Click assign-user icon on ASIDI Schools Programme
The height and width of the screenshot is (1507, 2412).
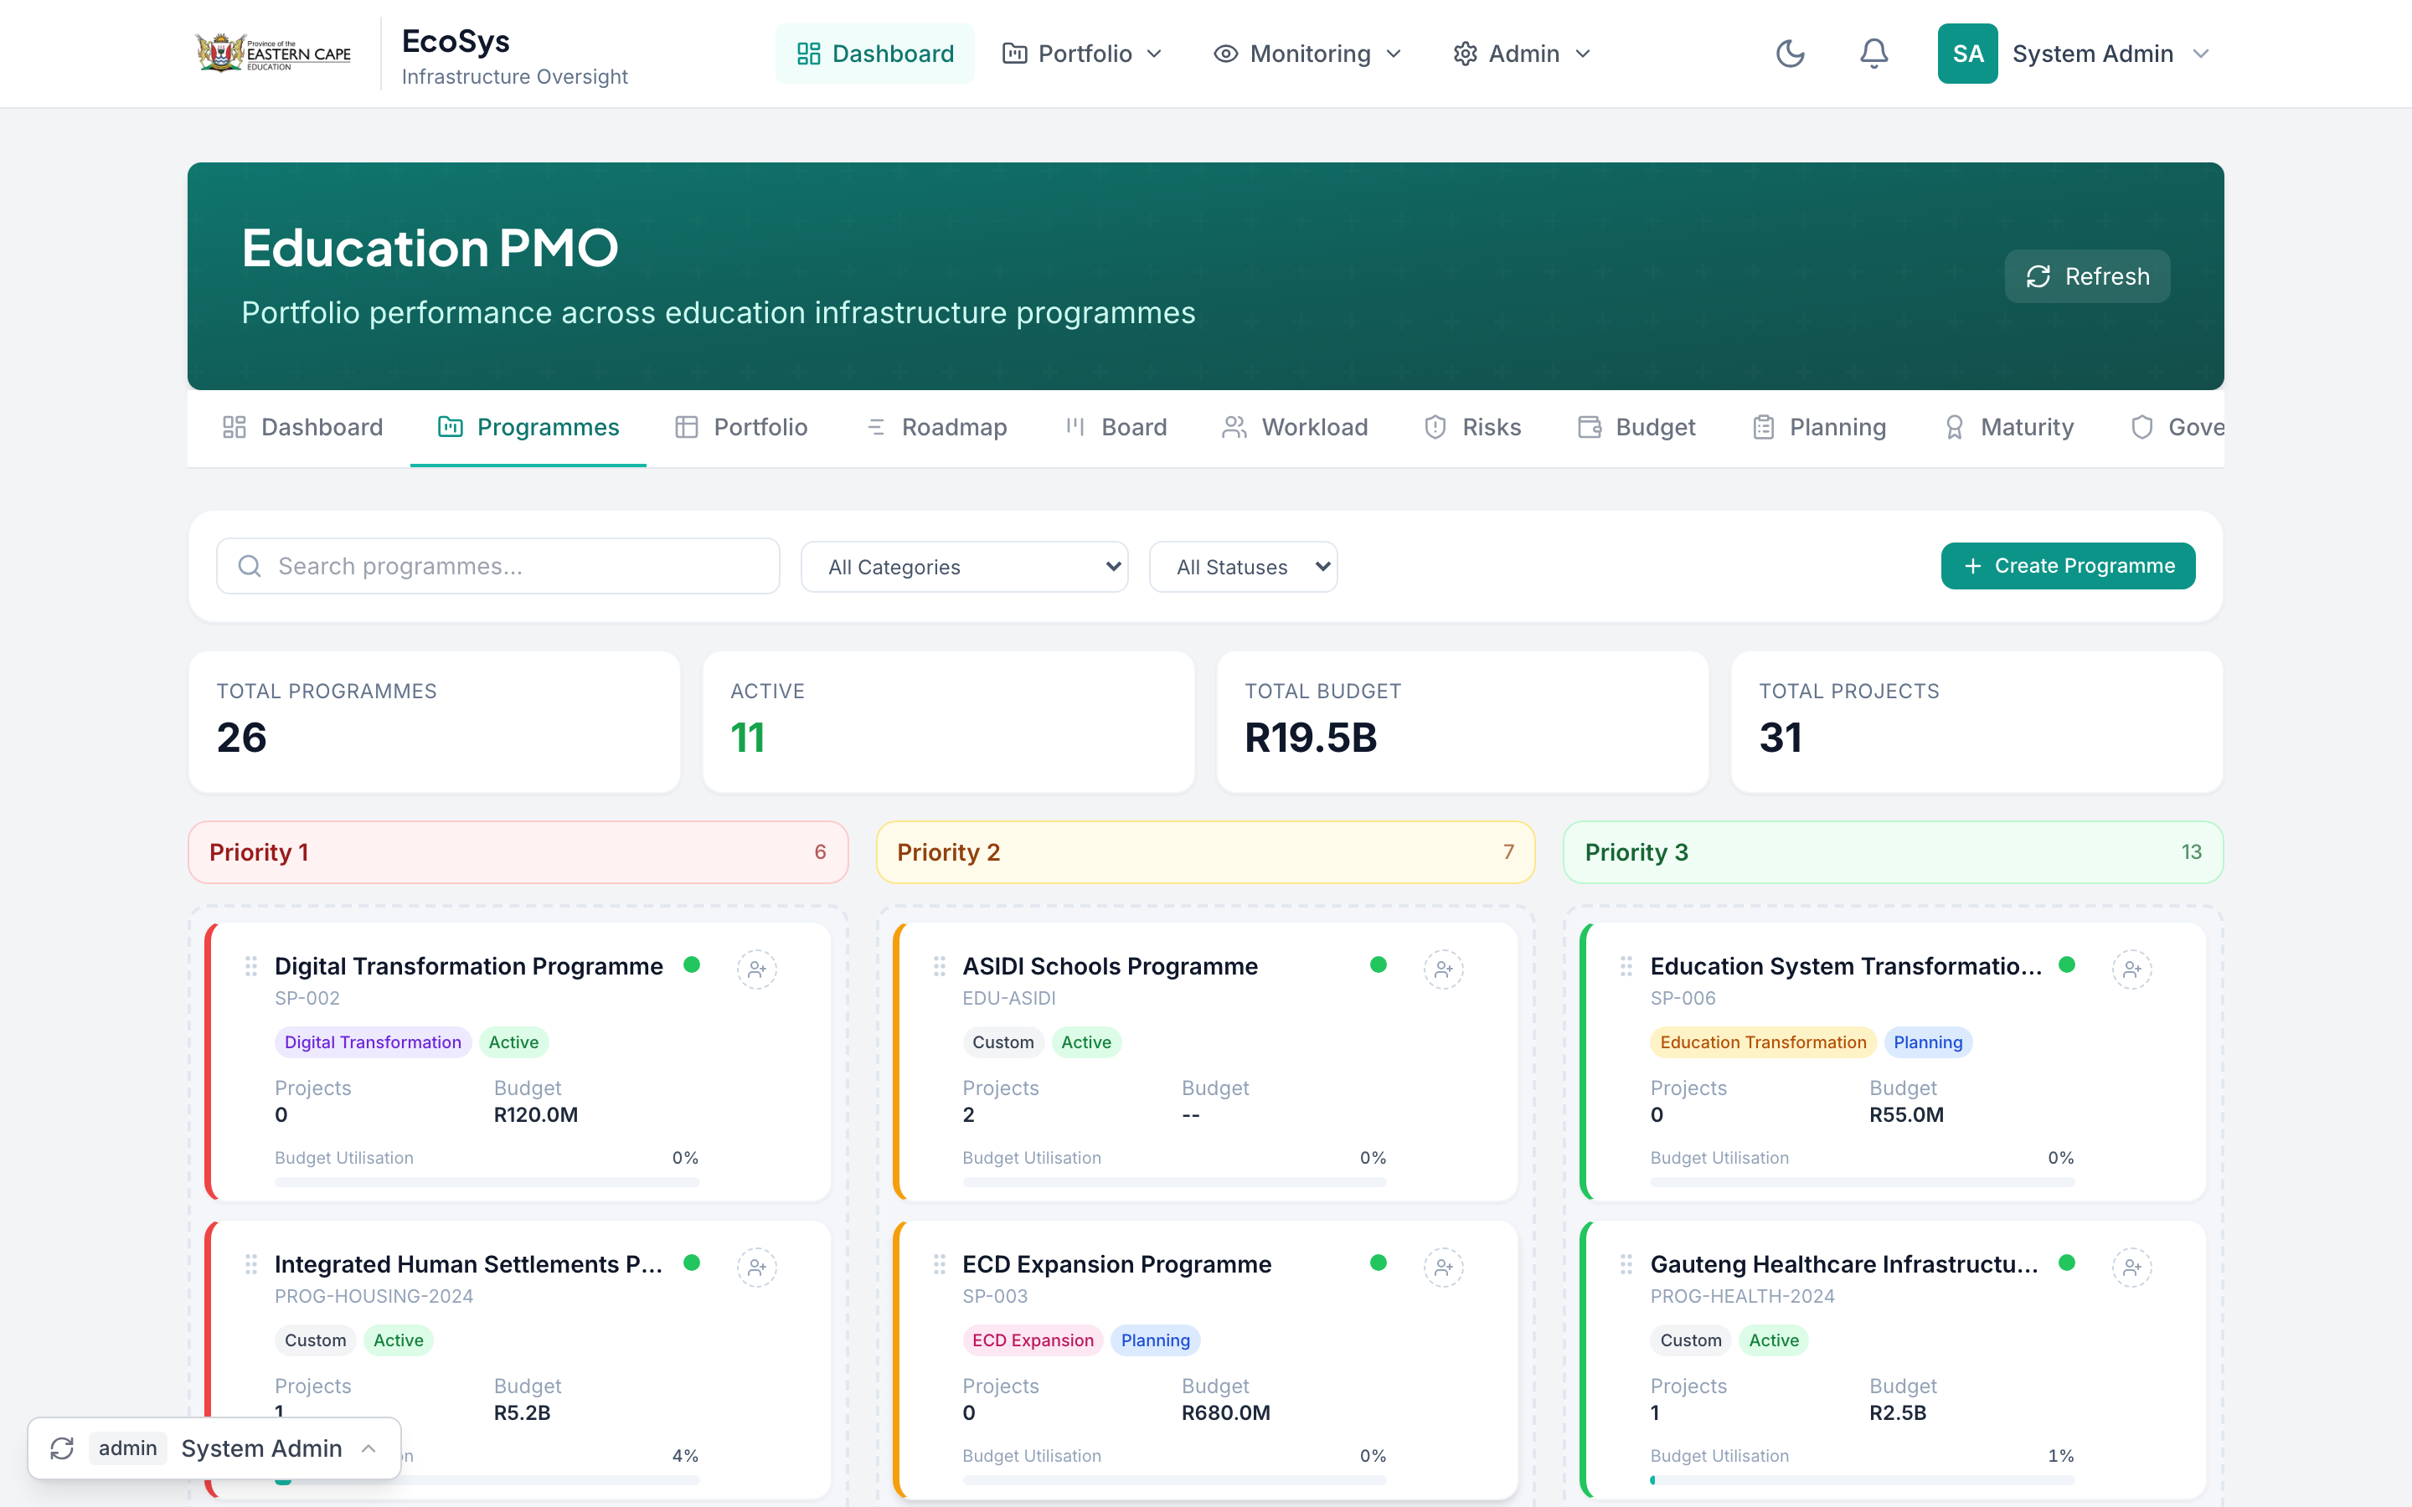click(1443, 969)
